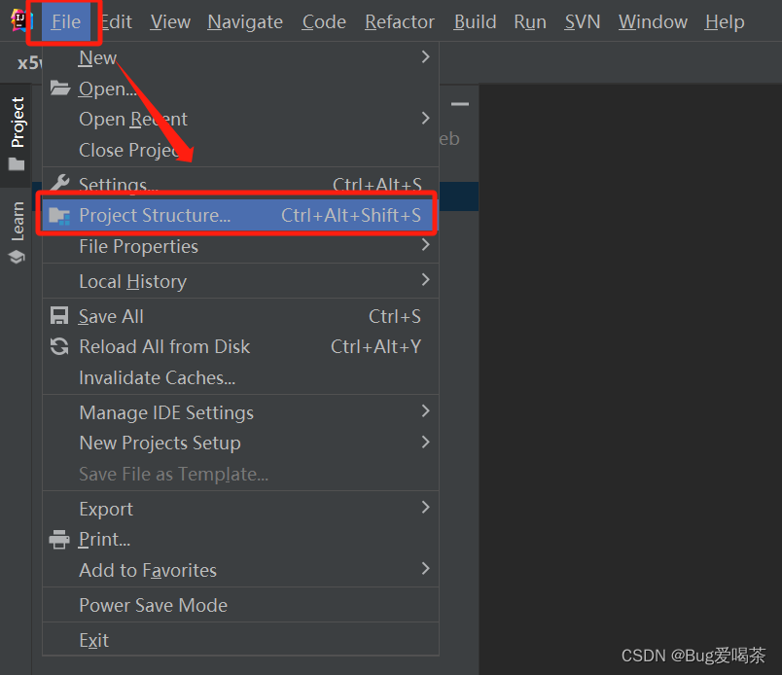This screenshot has height=675, width=782.
Task: Open Settings... entry
Action: pos(240,183)
